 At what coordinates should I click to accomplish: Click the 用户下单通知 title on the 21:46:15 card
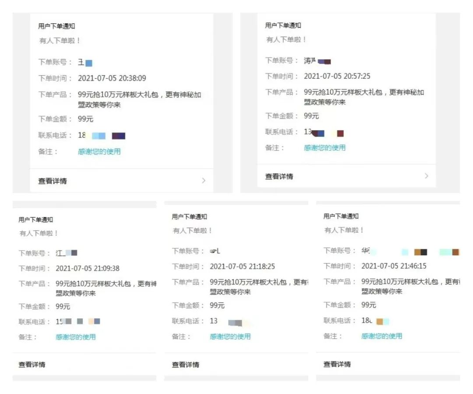(341, 216)
